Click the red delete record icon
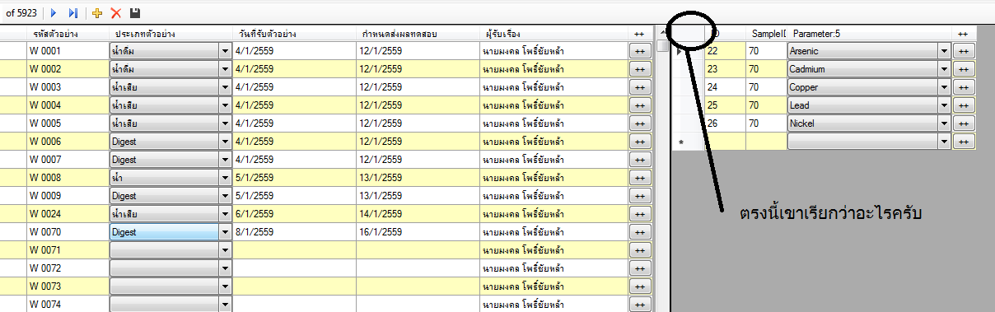The width and height of the screenshot is (995, 312). (116, 13)
